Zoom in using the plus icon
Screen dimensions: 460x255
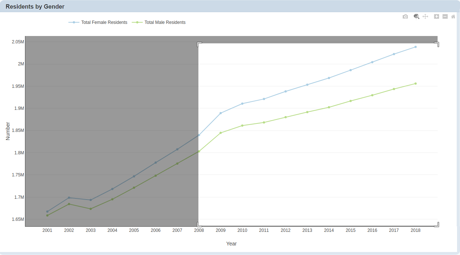[x=436, y=17]
